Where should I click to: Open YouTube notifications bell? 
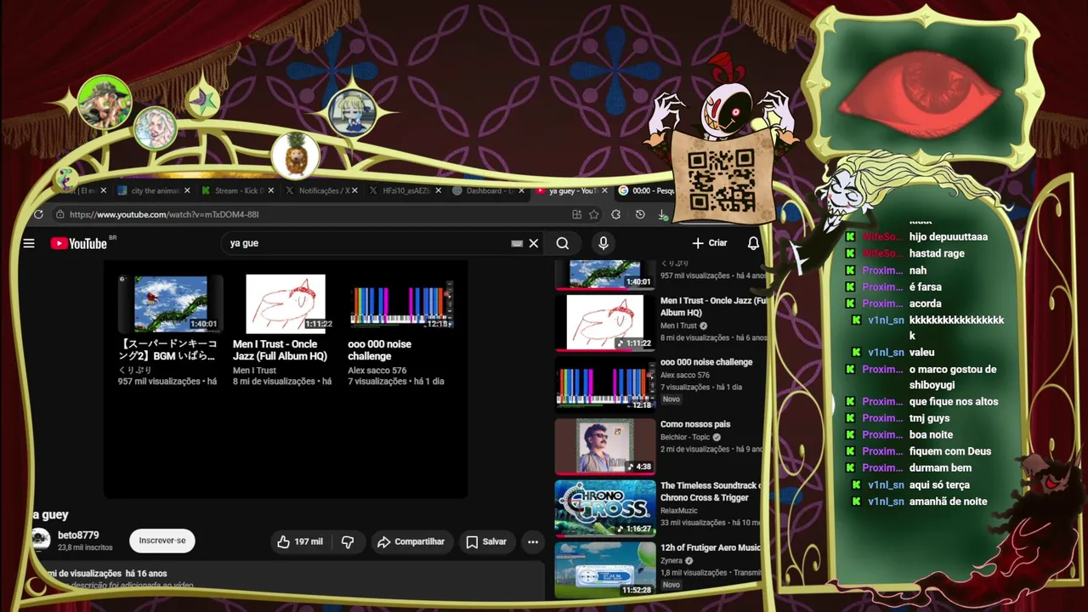click(753, 243)
